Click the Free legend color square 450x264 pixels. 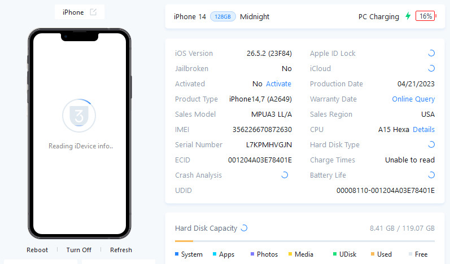[410, 254]
